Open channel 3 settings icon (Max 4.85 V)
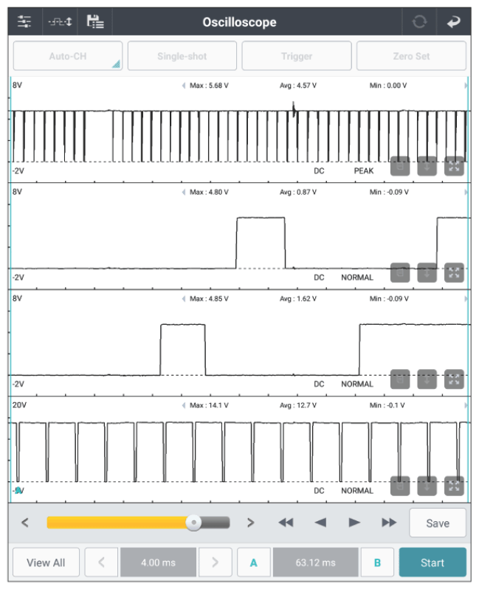The image size is (479, 589). pyautogui.click(x=400, y=379)
